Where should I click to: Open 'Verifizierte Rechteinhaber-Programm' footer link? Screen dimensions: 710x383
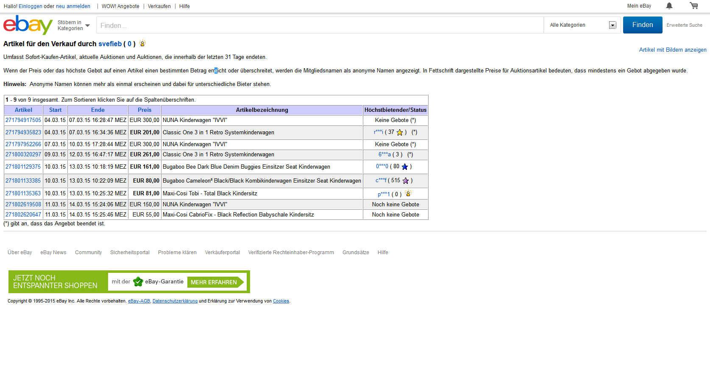tap(291, 253)
